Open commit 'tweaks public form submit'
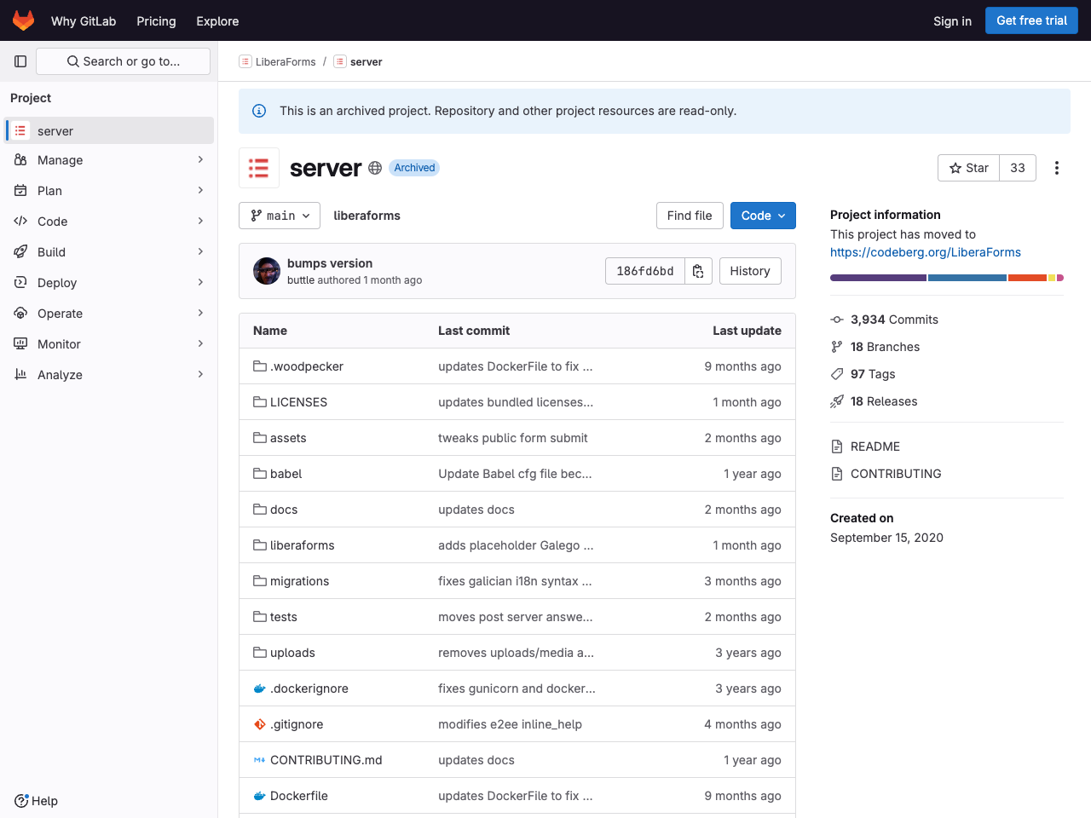Viewport: 1091px width, 818px height. [513, 438]
